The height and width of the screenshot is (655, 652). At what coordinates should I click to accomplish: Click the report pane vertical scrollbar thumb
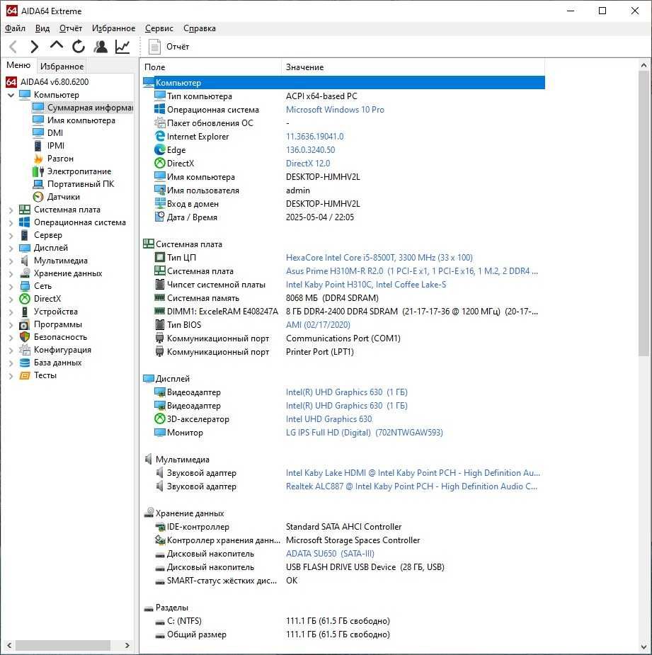(x=644, y=214)
